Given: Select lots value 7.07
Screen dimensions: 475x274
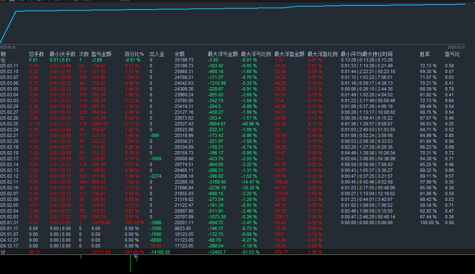Looking at the screenshot, I should (x=34, y=182).
